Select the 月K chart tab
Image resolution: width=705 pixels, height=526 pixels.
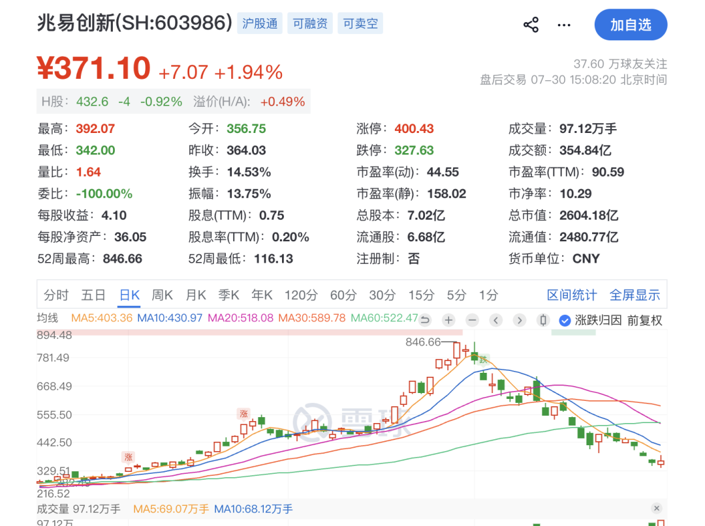pyautogui.click(x=196, y=295)
